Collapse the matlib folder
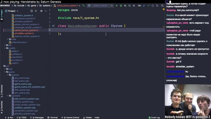The image size is (211, 119). tap(5, 48)
